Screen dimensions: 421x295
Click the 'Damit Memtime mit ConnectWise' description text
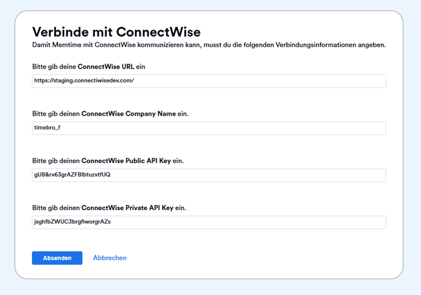tap(209, 45)
